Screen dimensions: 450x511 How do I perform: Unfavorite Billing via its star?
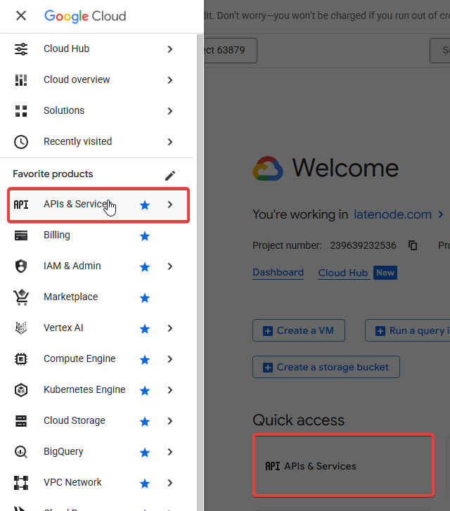[145, 236]
